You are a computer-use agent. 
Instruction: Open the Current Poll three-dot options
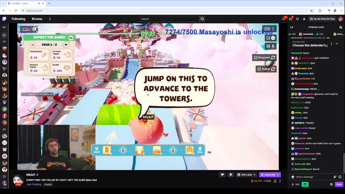(331, 44)
